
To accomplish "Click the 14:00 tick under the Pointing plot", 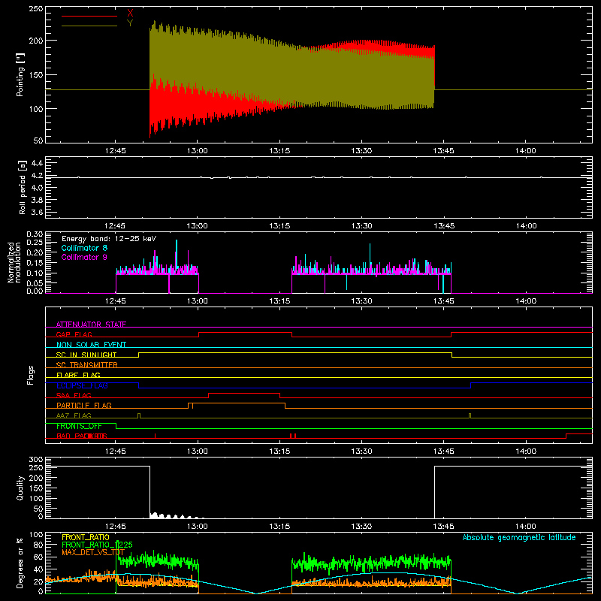I will click(525, 151).
